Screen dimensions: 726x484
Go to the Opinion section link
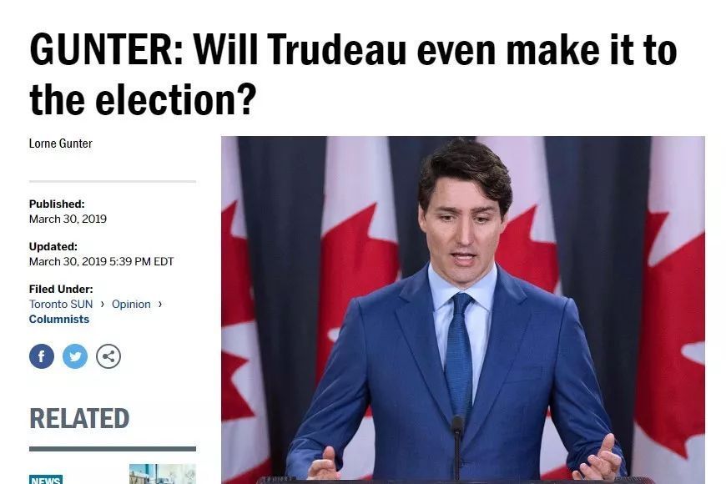[x=131, y=305]
